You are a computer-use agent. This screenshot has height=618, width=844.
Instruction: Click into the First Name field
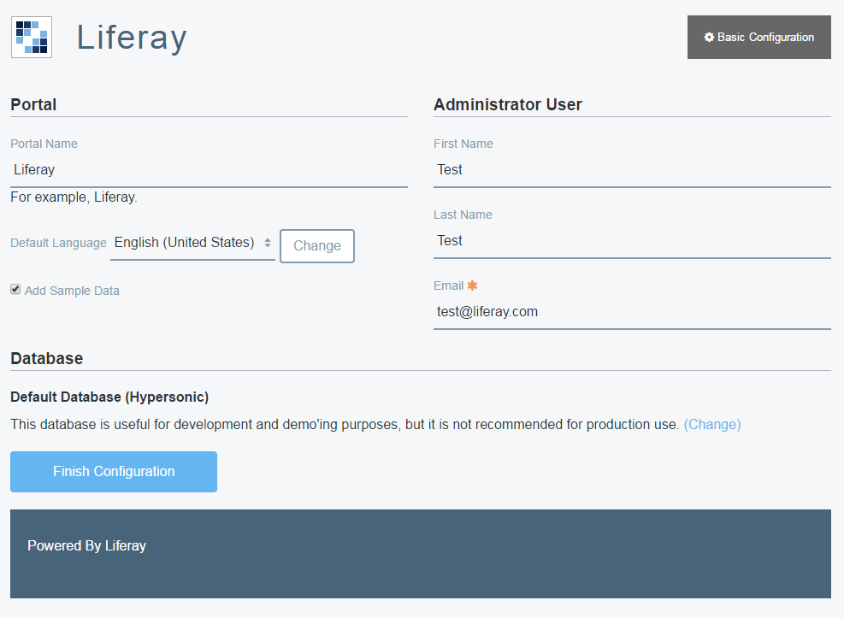(x=632, y=170)
